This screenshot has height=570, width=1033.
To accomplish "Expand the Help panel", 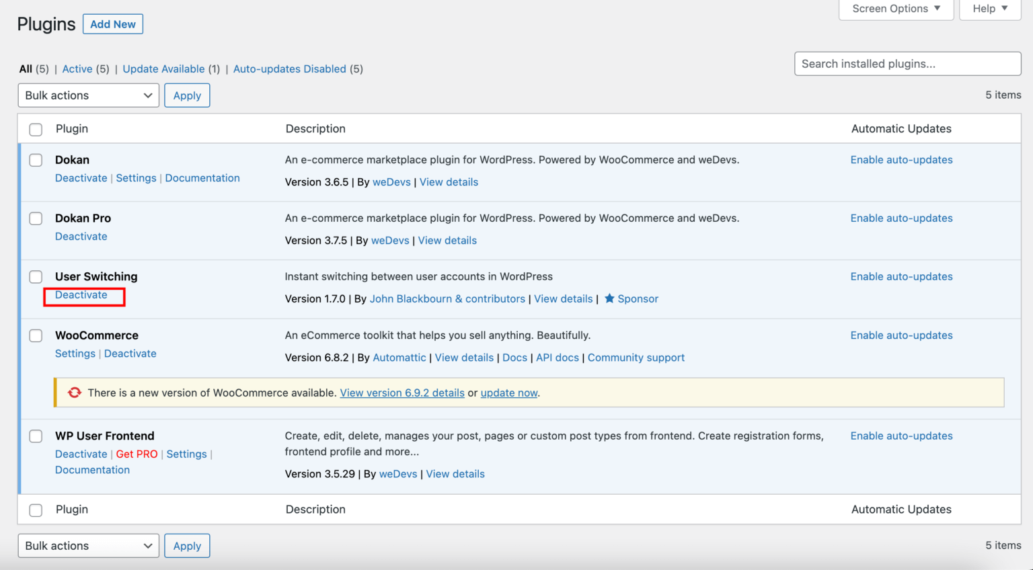I will click(989, 9).
